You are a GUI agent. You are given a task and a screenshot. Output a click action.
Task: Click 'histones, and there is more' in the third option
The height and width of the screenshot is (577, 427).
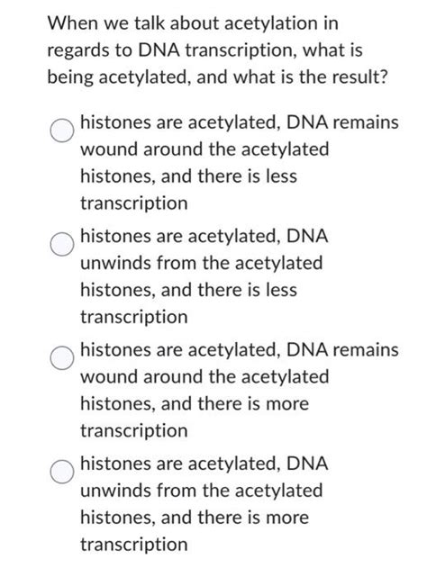tap(195, 403)
